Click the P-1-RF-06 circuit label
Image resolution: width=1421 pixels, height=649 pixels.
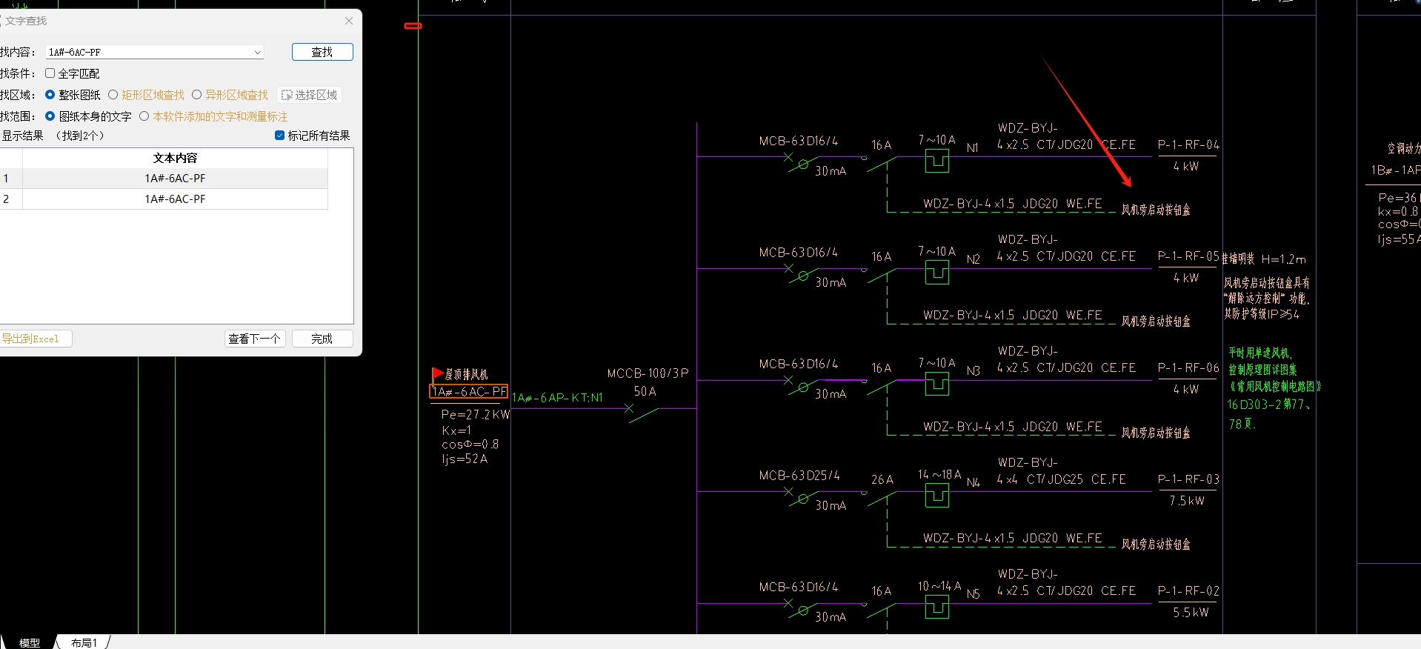(x=1188, y=368)
